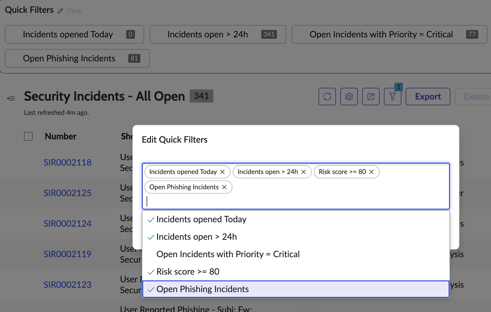The height and width of the screenshot is (312, 491).
Task: Sort by the Number column header
Action: [x=60, y=136]
